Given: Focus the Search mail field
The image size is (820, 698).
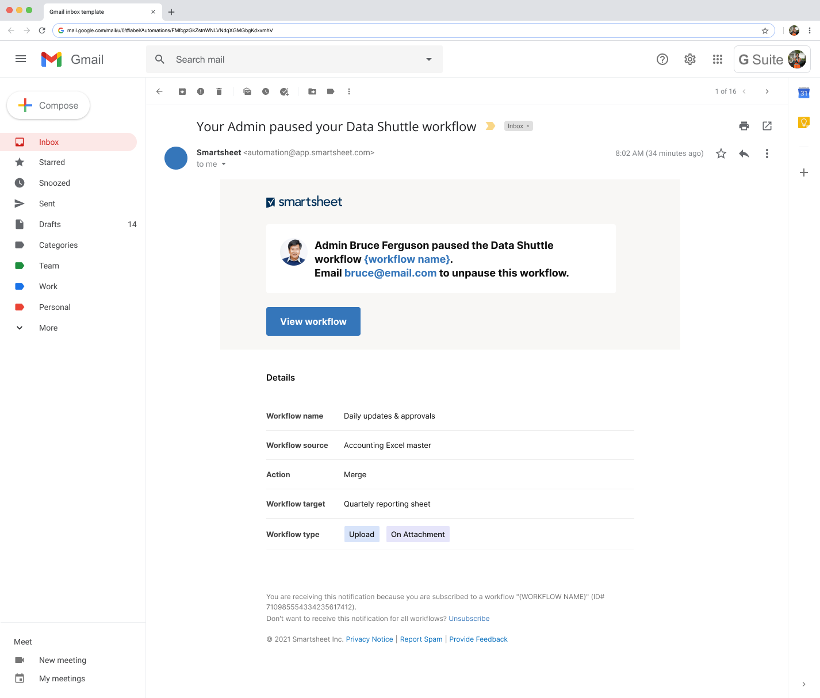Looking at the screenshot, I should (294, 59).
